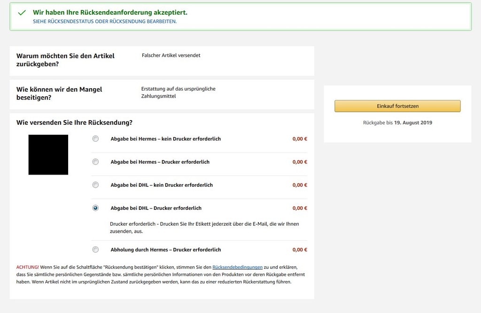Select DHL drop-off with printer required
The image size is (481, 313).
[95, 208]
